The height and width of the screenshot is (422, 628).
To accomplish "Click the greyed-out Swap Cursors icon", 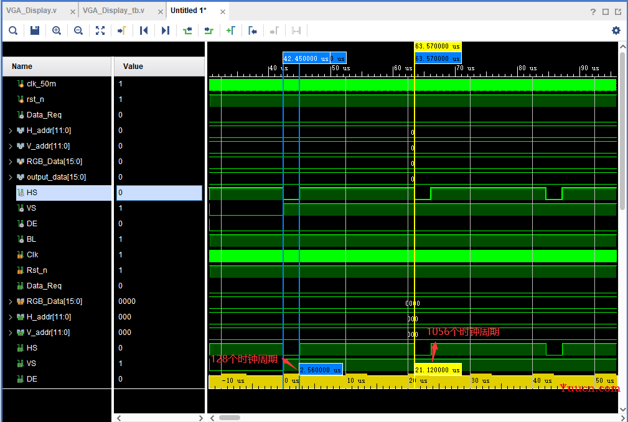I will click(296, 31).
